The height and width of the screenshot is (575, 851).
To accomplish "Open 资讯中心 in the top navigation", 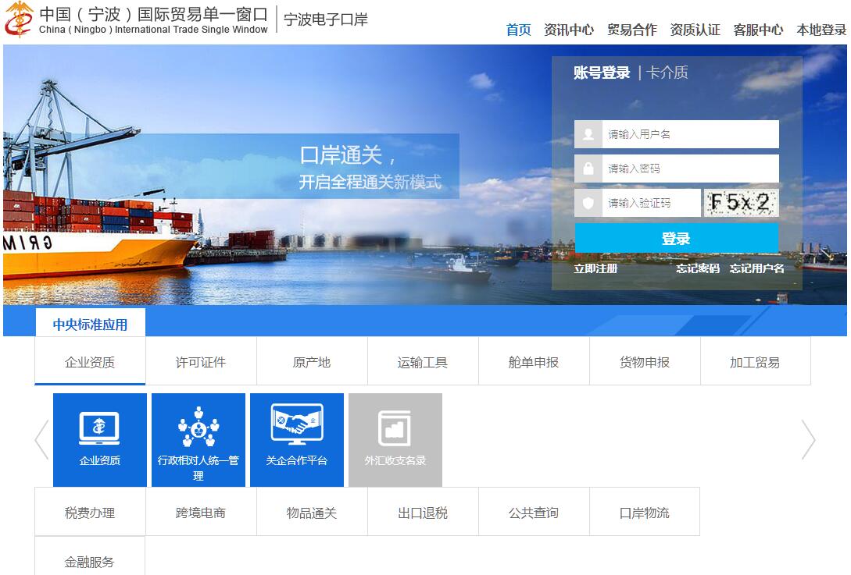I will (x=569, y=30).
